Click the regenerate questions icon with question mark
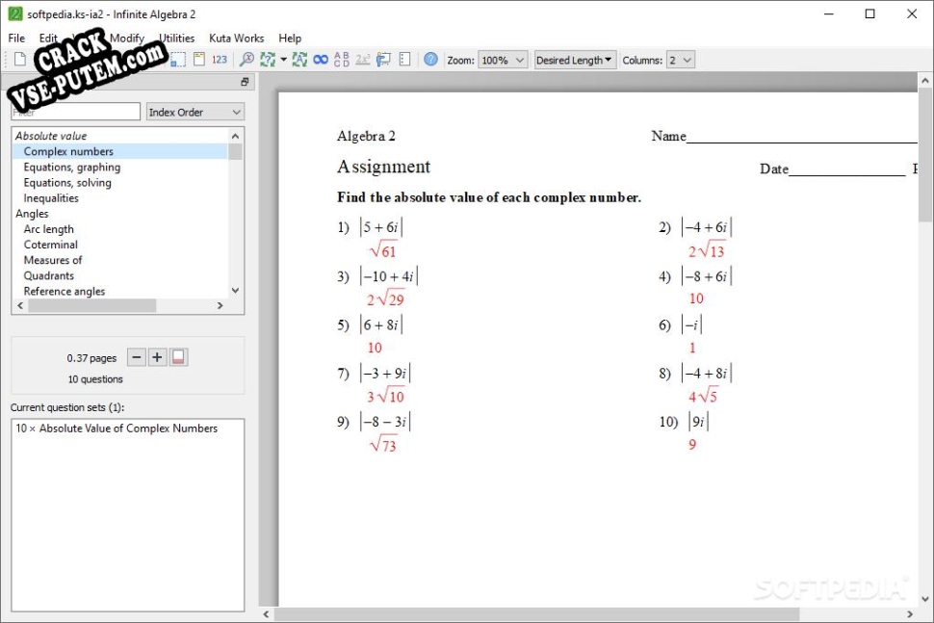 coord(268,59)
